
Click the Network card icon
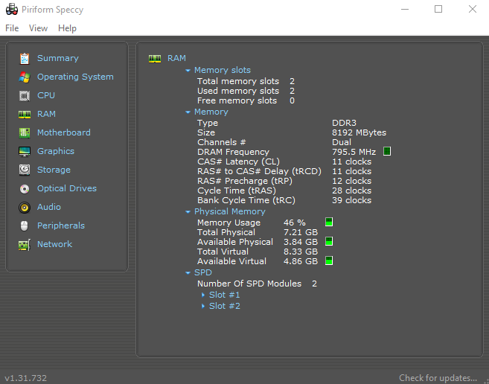(x=25, y=245)
